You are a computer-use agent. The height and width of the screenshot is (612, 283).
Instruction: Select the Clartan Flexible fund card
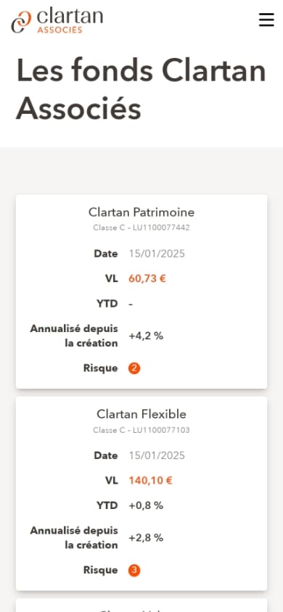(x=141, y=493)
